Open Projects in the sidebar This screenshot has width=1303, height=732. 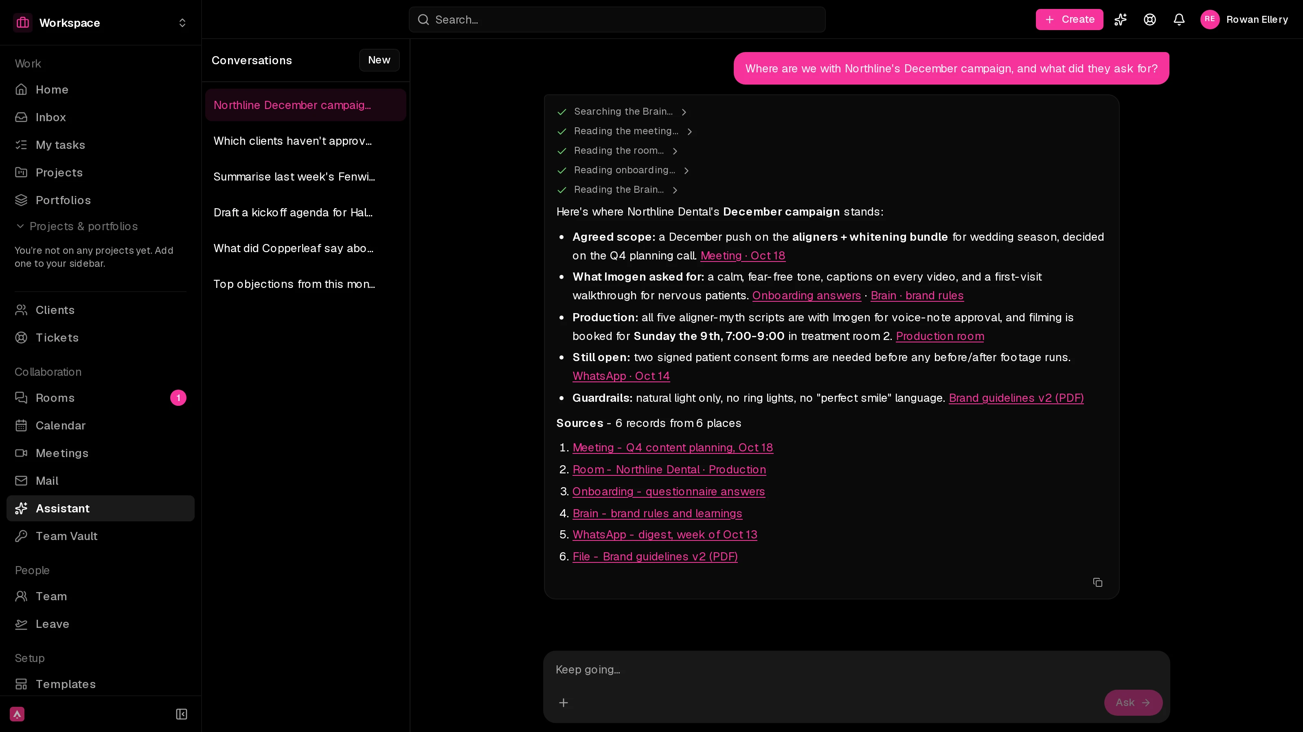tap(101, 173)
